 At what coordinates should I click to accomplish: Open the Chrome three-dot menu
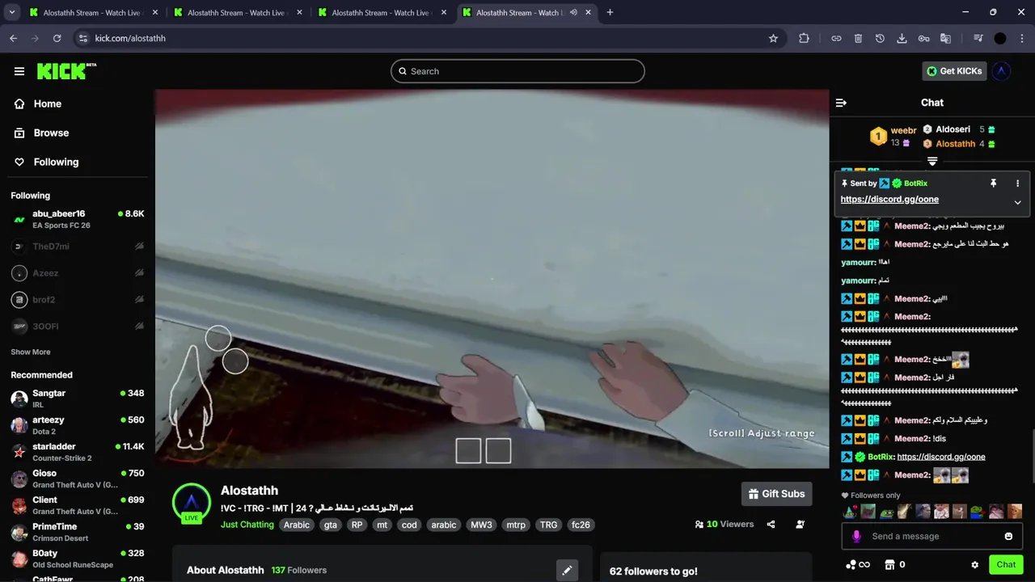coord(1022,38)
